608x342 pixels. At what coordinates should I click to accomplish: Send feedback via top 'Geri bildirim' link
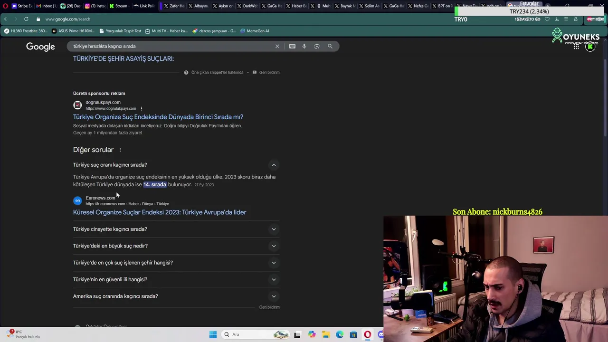click(x=269, y=72)
